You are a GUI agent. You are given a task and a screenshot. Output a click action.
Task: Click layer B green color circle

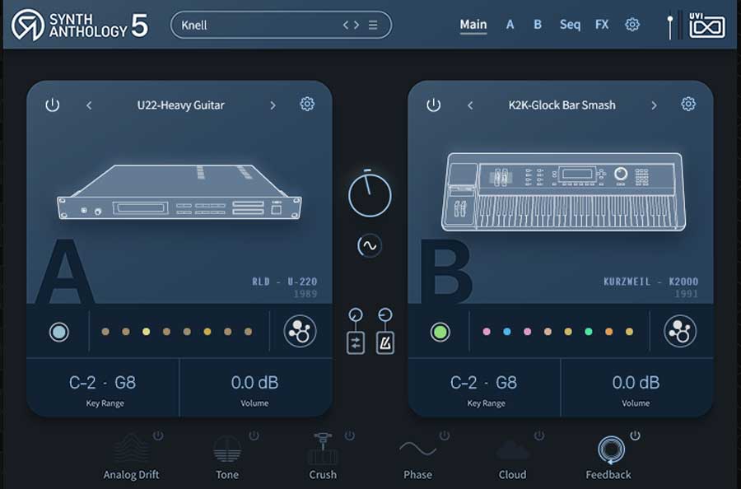[440, 332]
